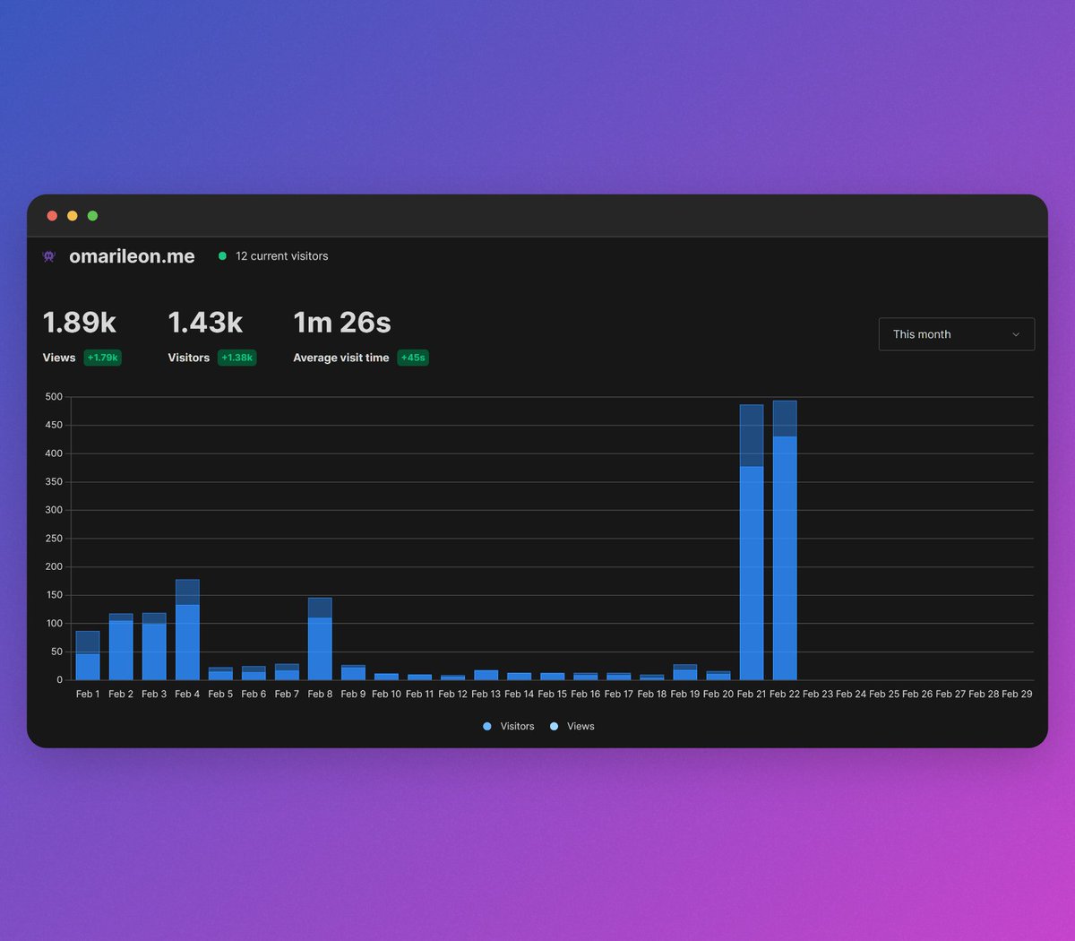Click the chevron in the This month selector
The width and height of the screenshot is (1075, 941).
(x=1016, y=334)
